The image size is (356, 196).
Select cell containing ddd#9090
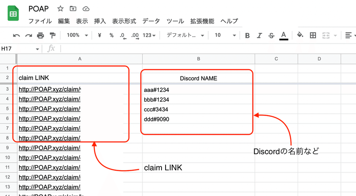[x=198, y=119]
